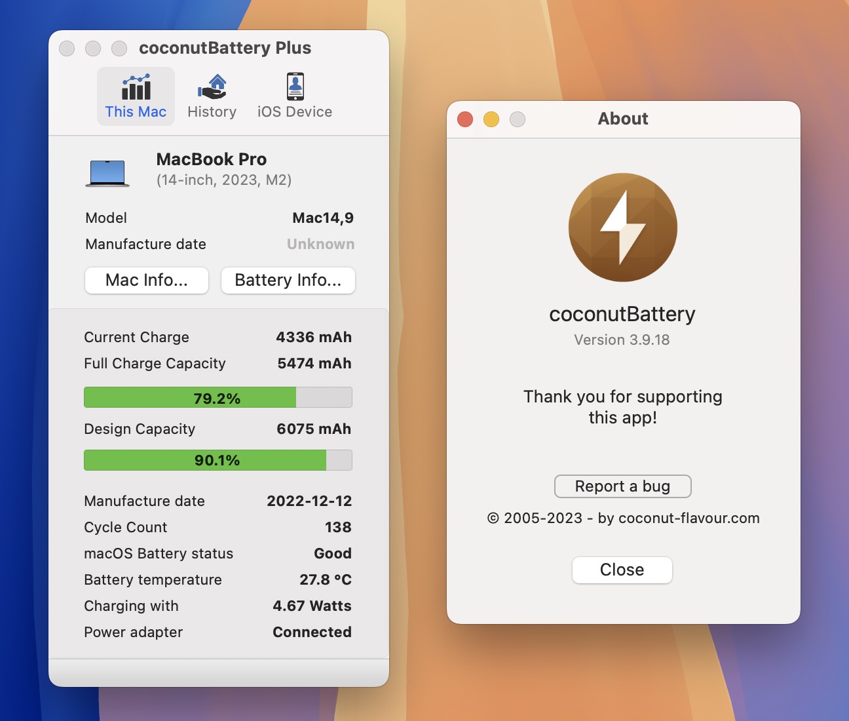This screenshot has width=849, height=721.
Task: Click the coconutBattery app name in About
Action: pos(622,315)
